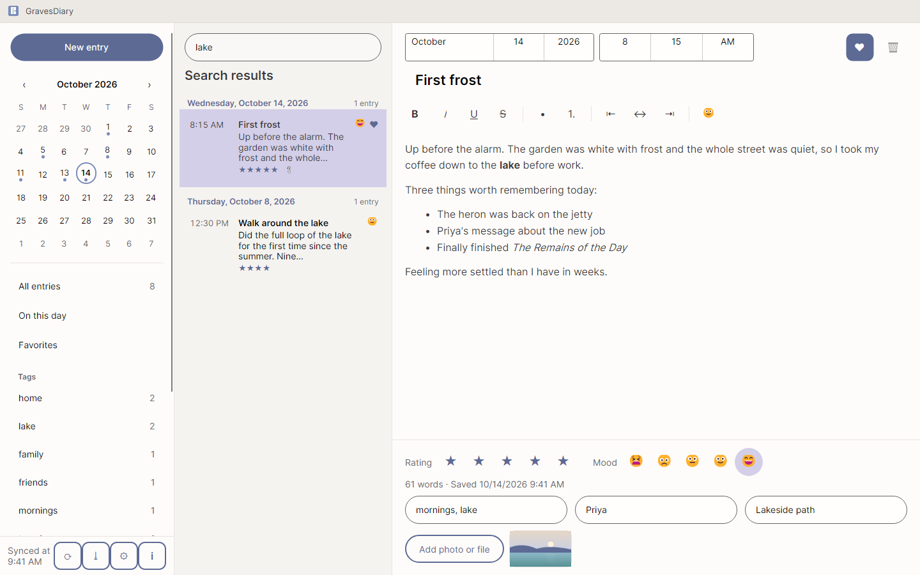Choose the fourth mood face (smiling)

pos(721,461)
